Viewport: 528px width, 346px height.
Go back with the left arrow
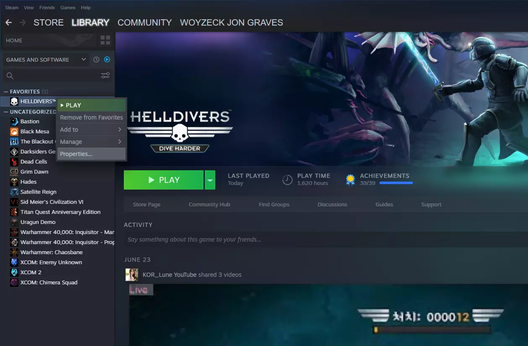point(8,22)
